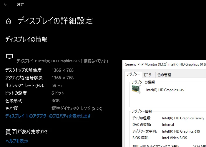Click the 設定 window title text
The height and width of the screenshot is (147, 206).
[20, 5]
